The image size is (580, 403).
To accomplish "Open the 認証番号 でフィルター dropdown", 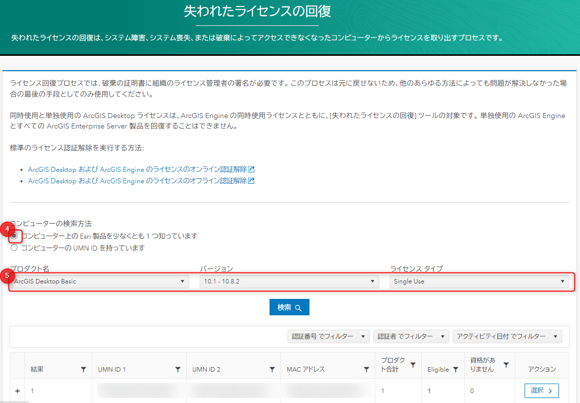I will [328, 336].
